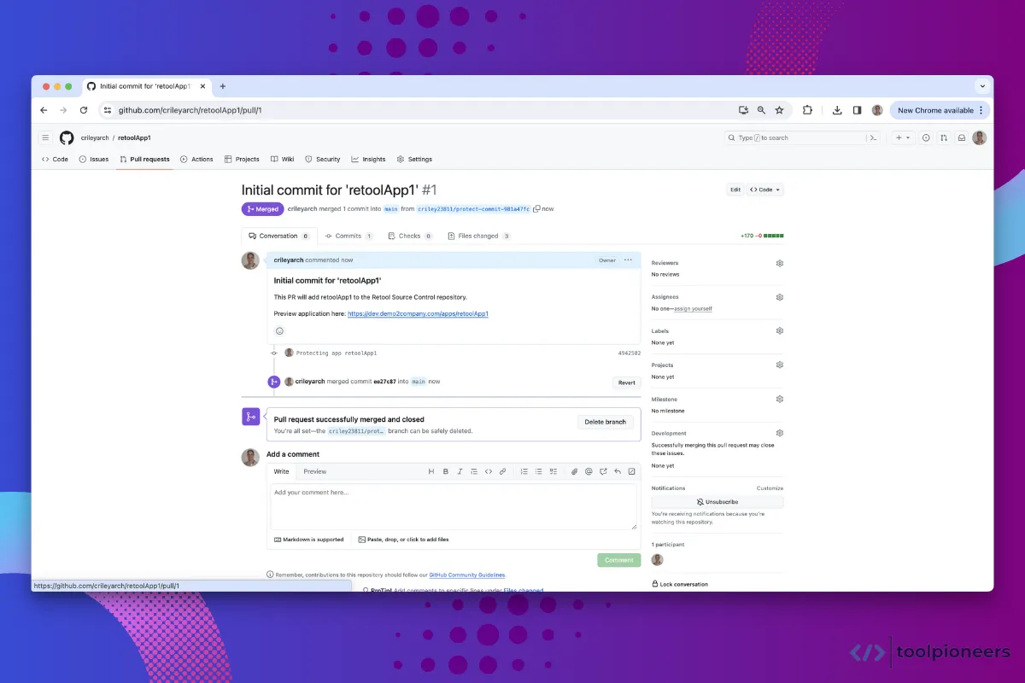Image resolution: width=1025 pixels, height=683 pixels.
Task: Open the Preview tab of comment box
Action: [x=314, y=471]
